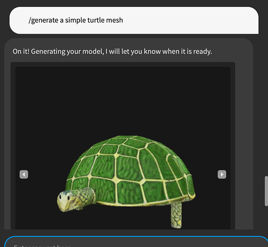This screenshot has height=247, width=268.
Task: Show the previous generated model preview
Action: tap(24, 174)
